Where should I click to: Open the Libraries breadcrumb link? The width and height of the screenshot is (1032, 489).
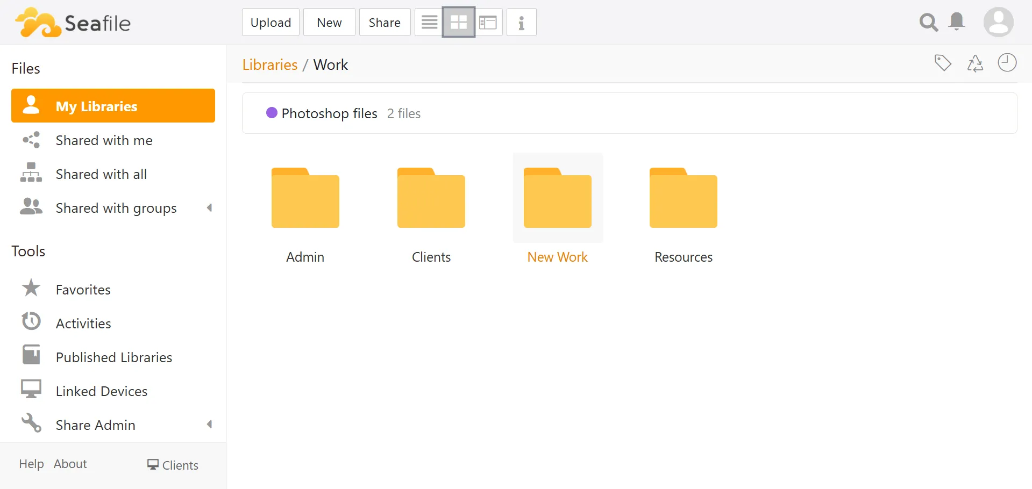[269, 64]
